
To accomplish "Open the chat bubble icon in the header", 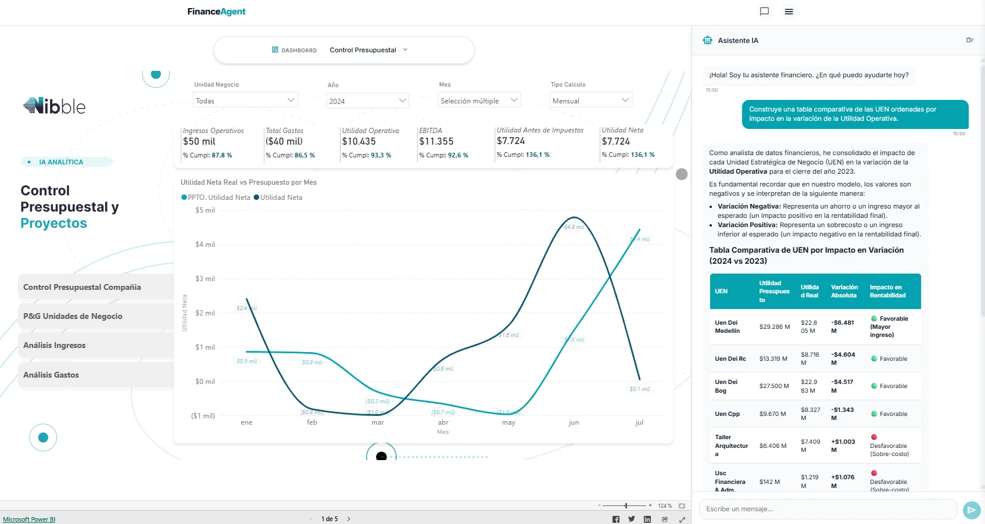I will click(x=764, y=11).
